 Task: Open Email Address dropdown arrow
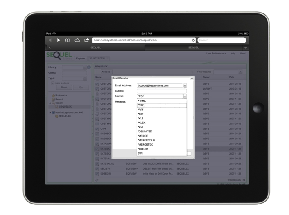(185, 86)
